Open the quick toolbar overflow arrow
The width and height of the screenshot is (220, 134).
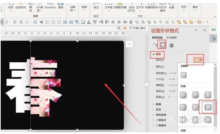(207, 22)
